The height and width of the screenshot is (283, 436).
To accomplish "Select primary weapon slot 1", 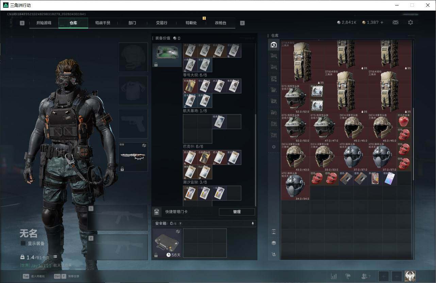I will click(118, 218).
